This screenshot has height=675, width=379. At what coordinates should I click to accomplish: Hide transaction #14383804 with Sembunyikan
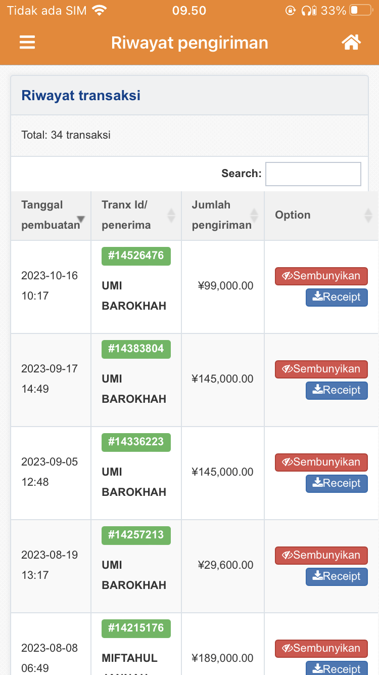click(321, 369)
